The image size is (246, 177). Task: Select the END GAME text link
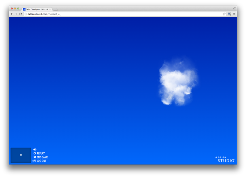pos(42,157)
